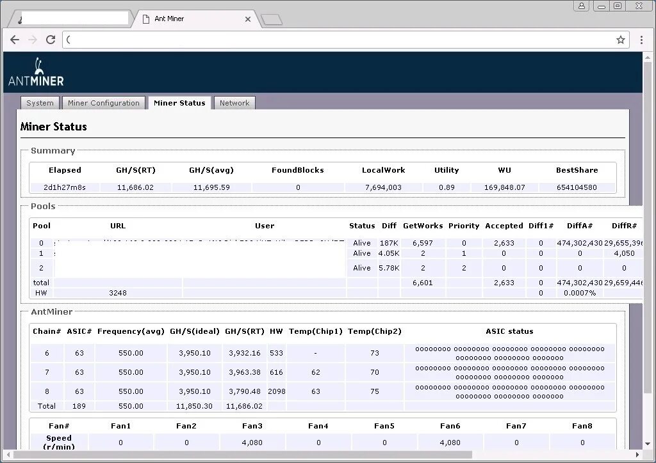Click the Accepted column header

pos(504,226)
